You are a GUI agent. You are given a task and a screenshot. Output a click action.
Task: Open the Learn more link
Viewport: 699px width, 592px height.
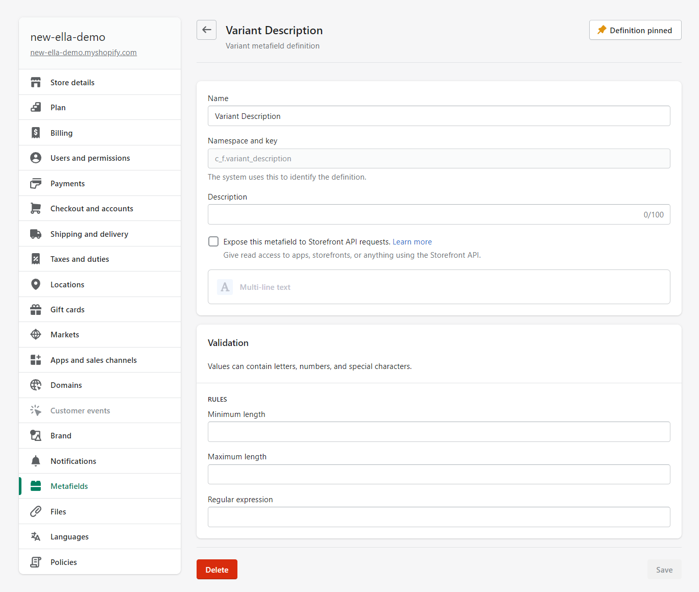click(x=412, y=242)
